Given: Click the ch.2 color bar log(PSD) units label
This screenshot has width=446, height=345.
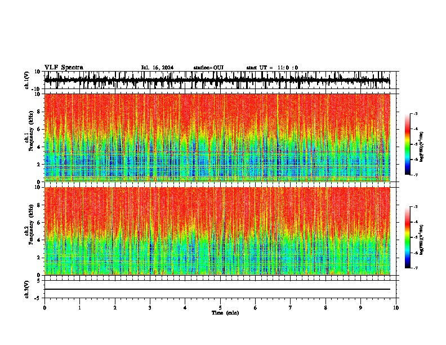Looking at the screenshot, I should (x=421, y=240).
